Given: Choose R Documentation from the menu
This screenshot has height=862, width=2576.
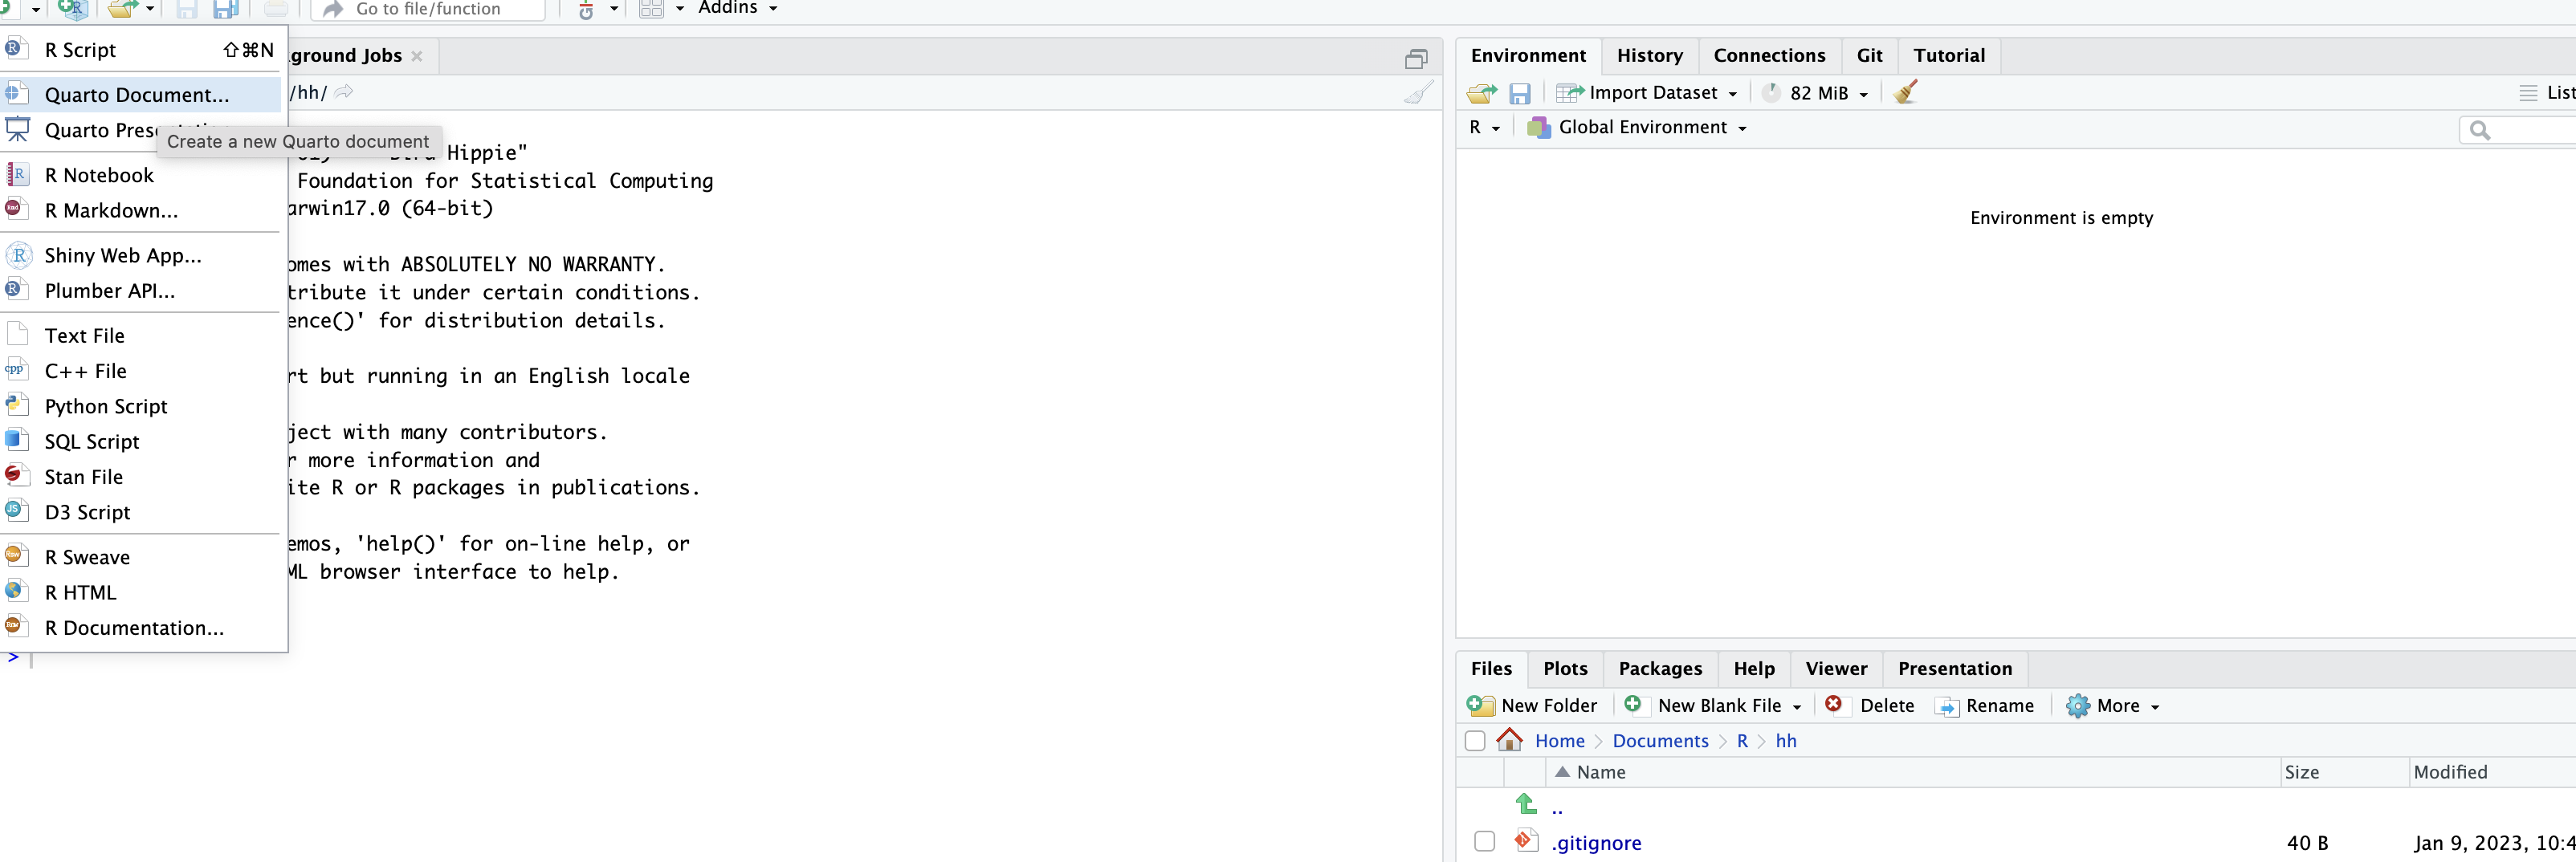Looking at the screenshot, I should pyautogui.click(x=141, y=628).
